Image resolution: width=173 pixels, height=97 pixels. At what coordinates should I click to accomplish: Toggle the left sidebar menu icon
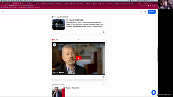click(x=3, y=12)
